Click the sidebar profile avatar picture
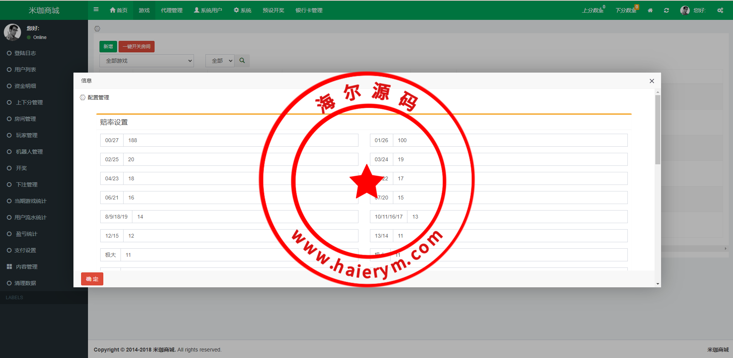The height and width of the screenshot is (358, 733). [12, 32]
